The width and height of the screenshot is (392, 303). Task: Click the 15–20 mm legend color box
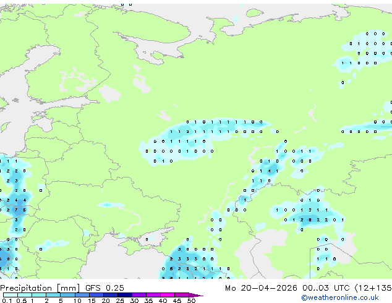(96, 295)
